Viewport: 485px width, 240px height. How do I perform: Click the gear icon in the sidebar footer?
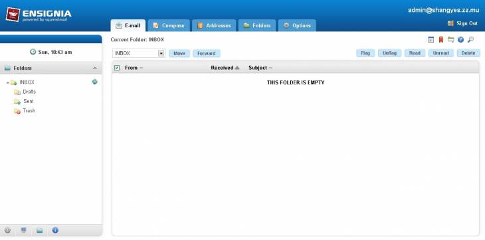pos(8,231)
